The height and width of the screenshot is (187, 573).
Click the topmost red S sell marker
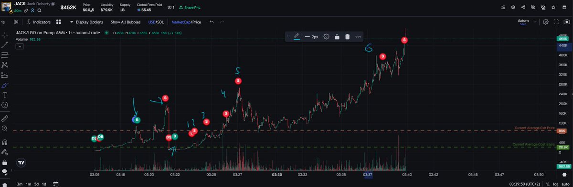point(404,40)
